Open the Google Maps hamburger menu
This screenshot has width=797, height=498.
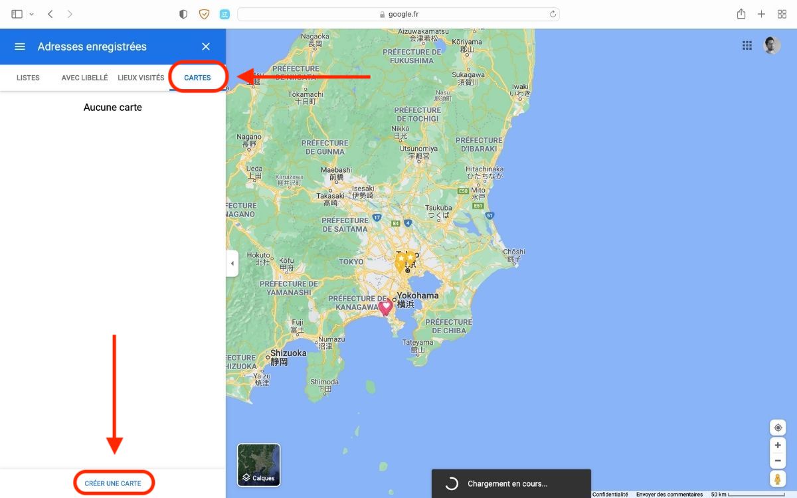coord(20,46)
